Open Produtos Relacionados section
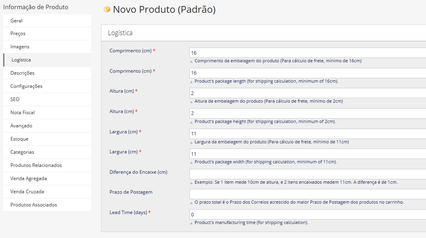Image resolution: width=426 pixels, height=238 pixels. 36,165
